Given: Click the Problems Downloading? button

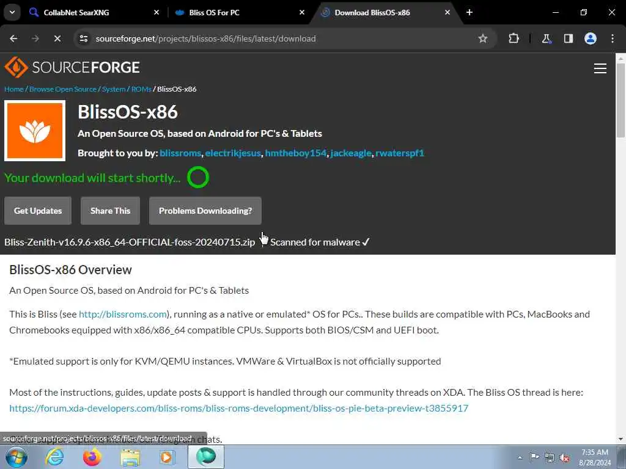Looking at the screenshot, I should coord(205,211).
